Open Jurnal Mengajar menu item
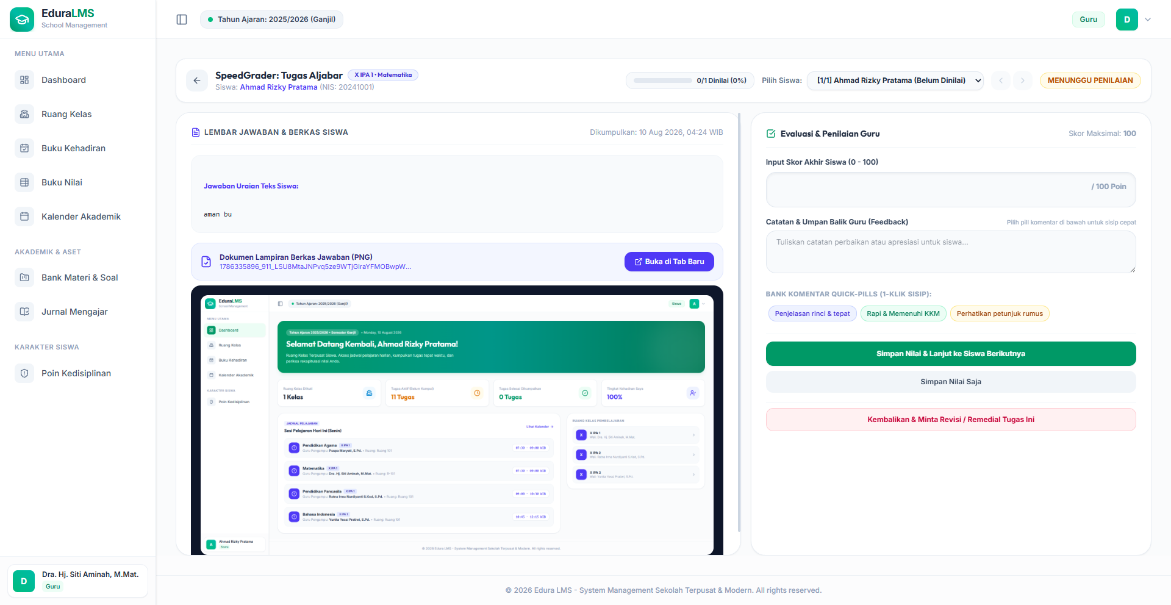This screenshot has height=605, width=1171. (x=78, y=312)
